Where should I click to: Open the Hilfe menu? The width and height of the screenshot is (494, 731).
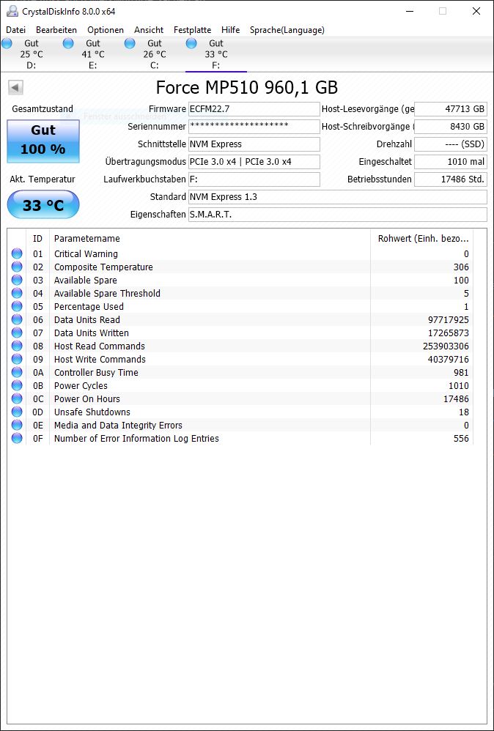pos(230,30)
